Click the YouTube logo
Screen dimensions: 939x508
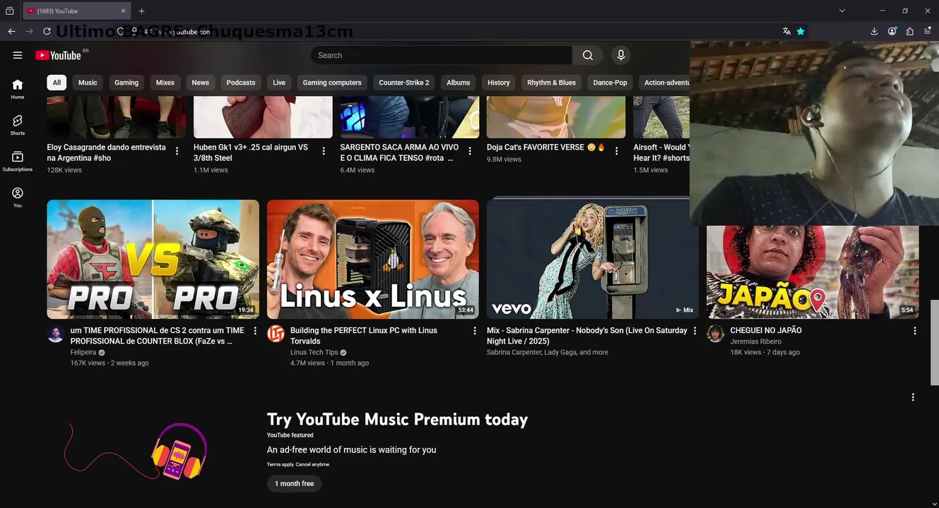(x=58, y=55)
